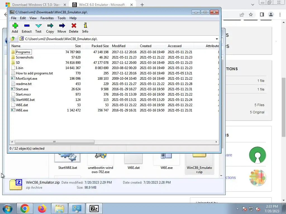Click the volume icon in system tray

(258, 209)
